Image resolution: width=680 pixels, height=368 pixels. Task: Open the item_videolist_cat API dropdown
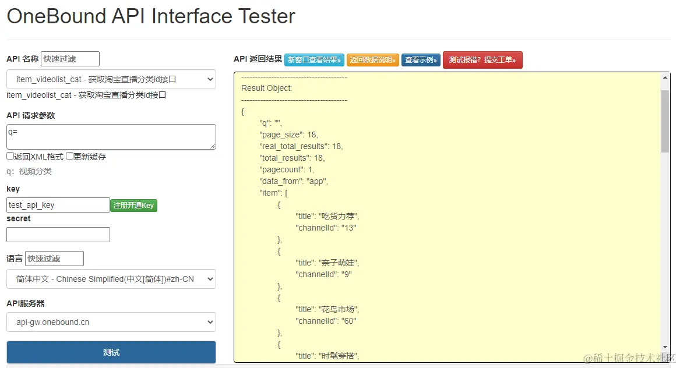111,79
